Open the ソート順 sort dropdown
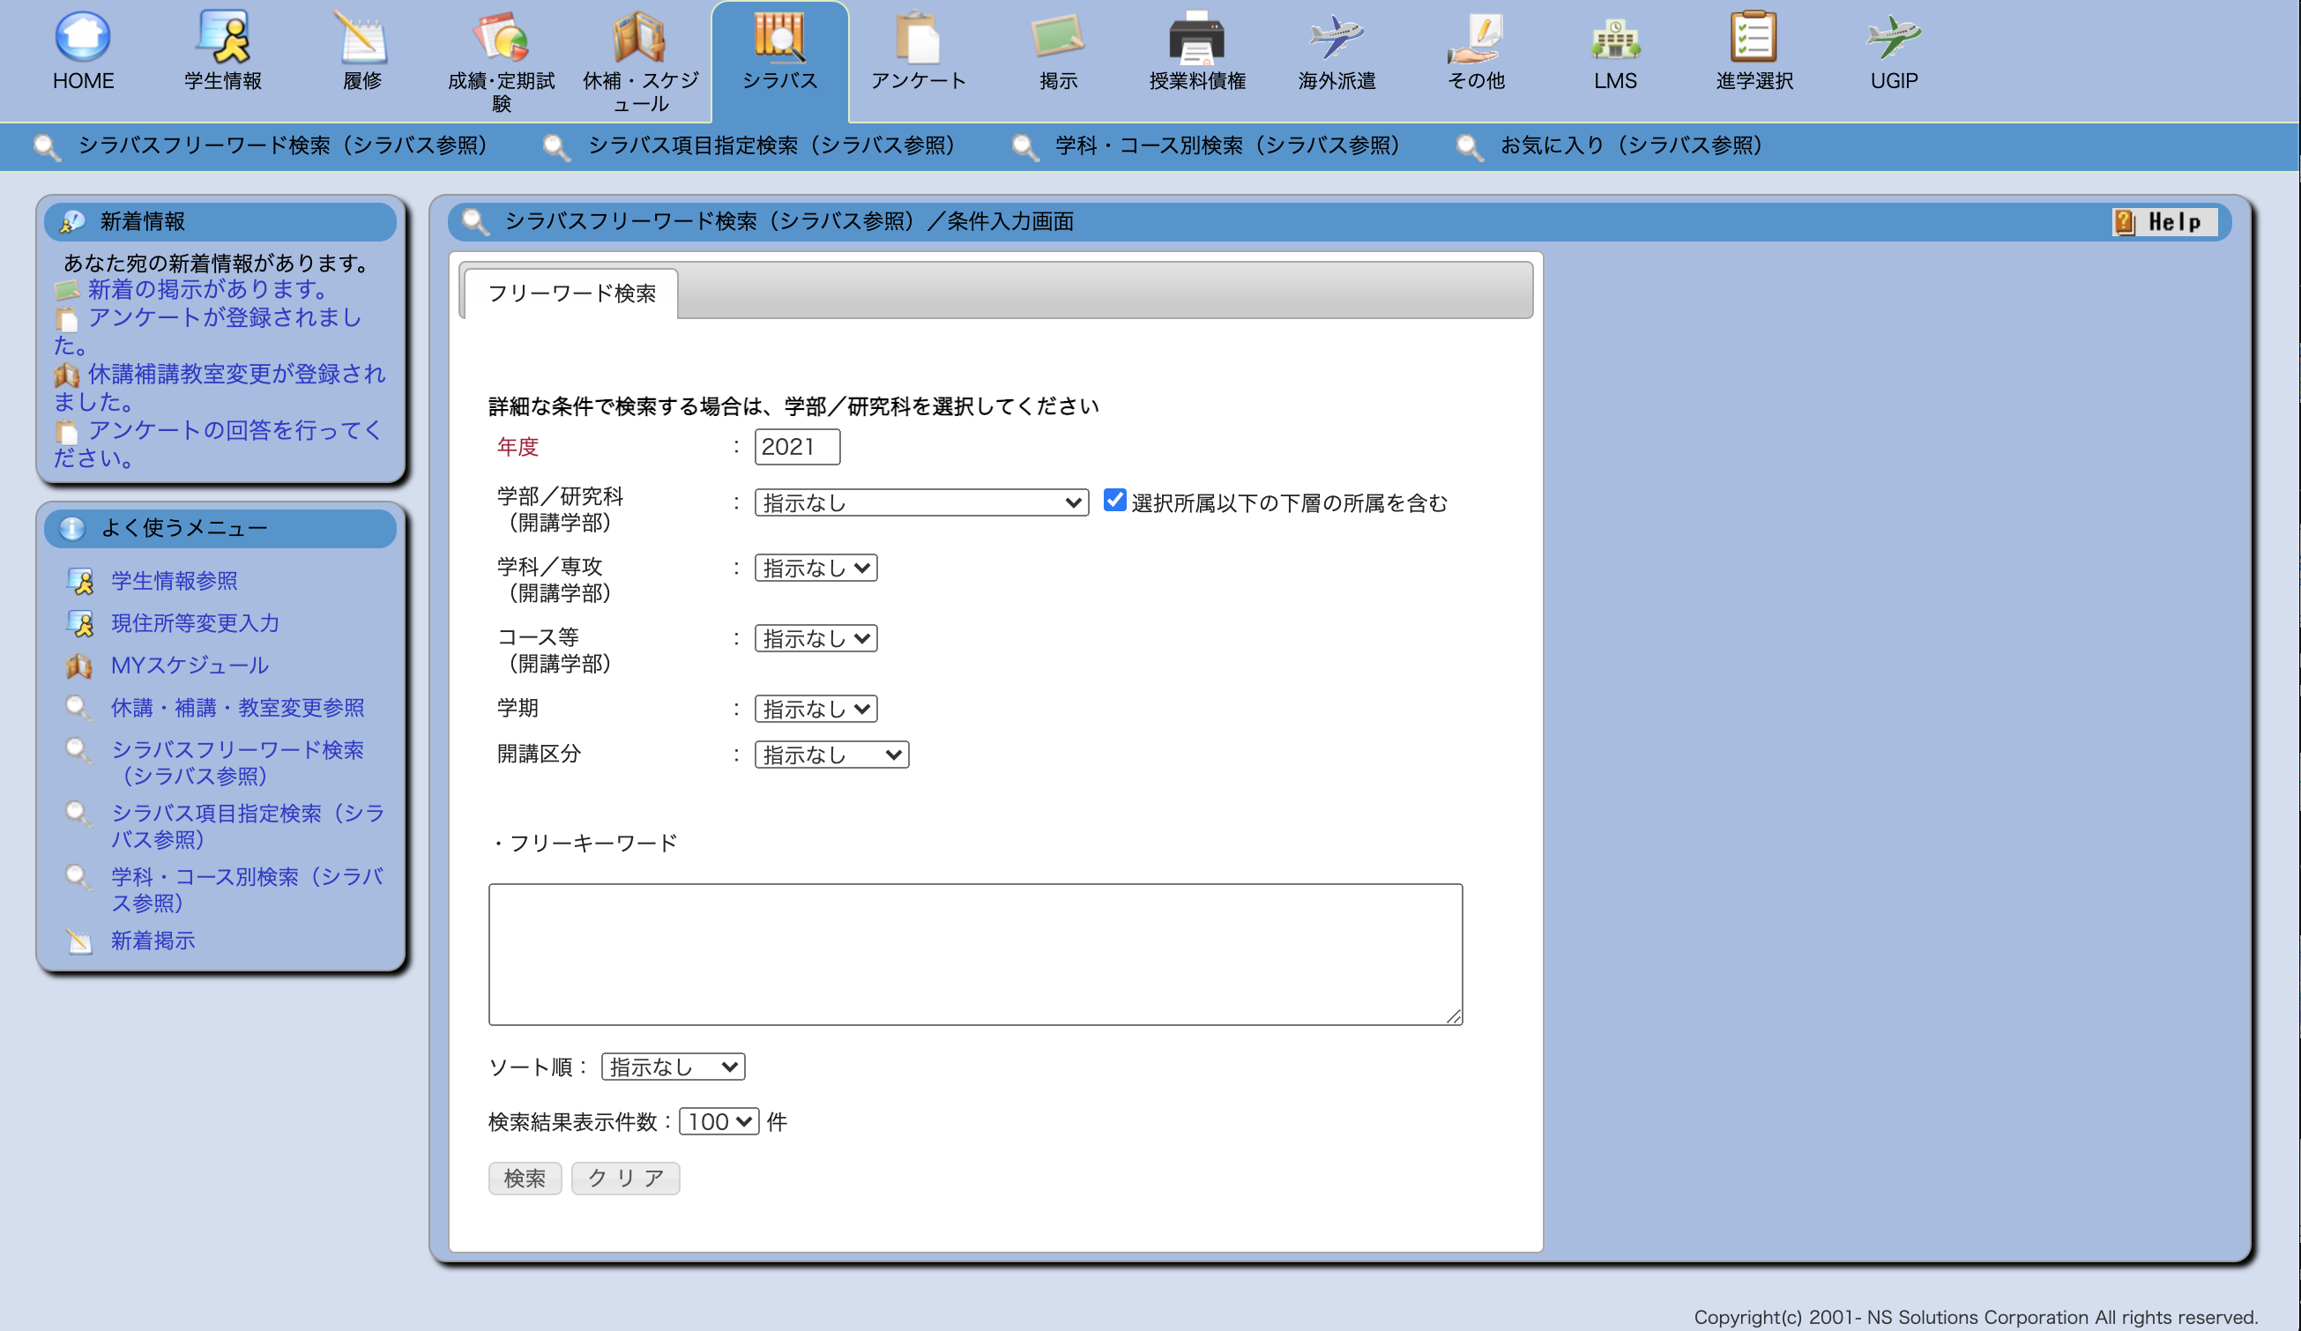Image resolution: width=2301 pixels, height=1331 pixels. (x=673, y=1067)
